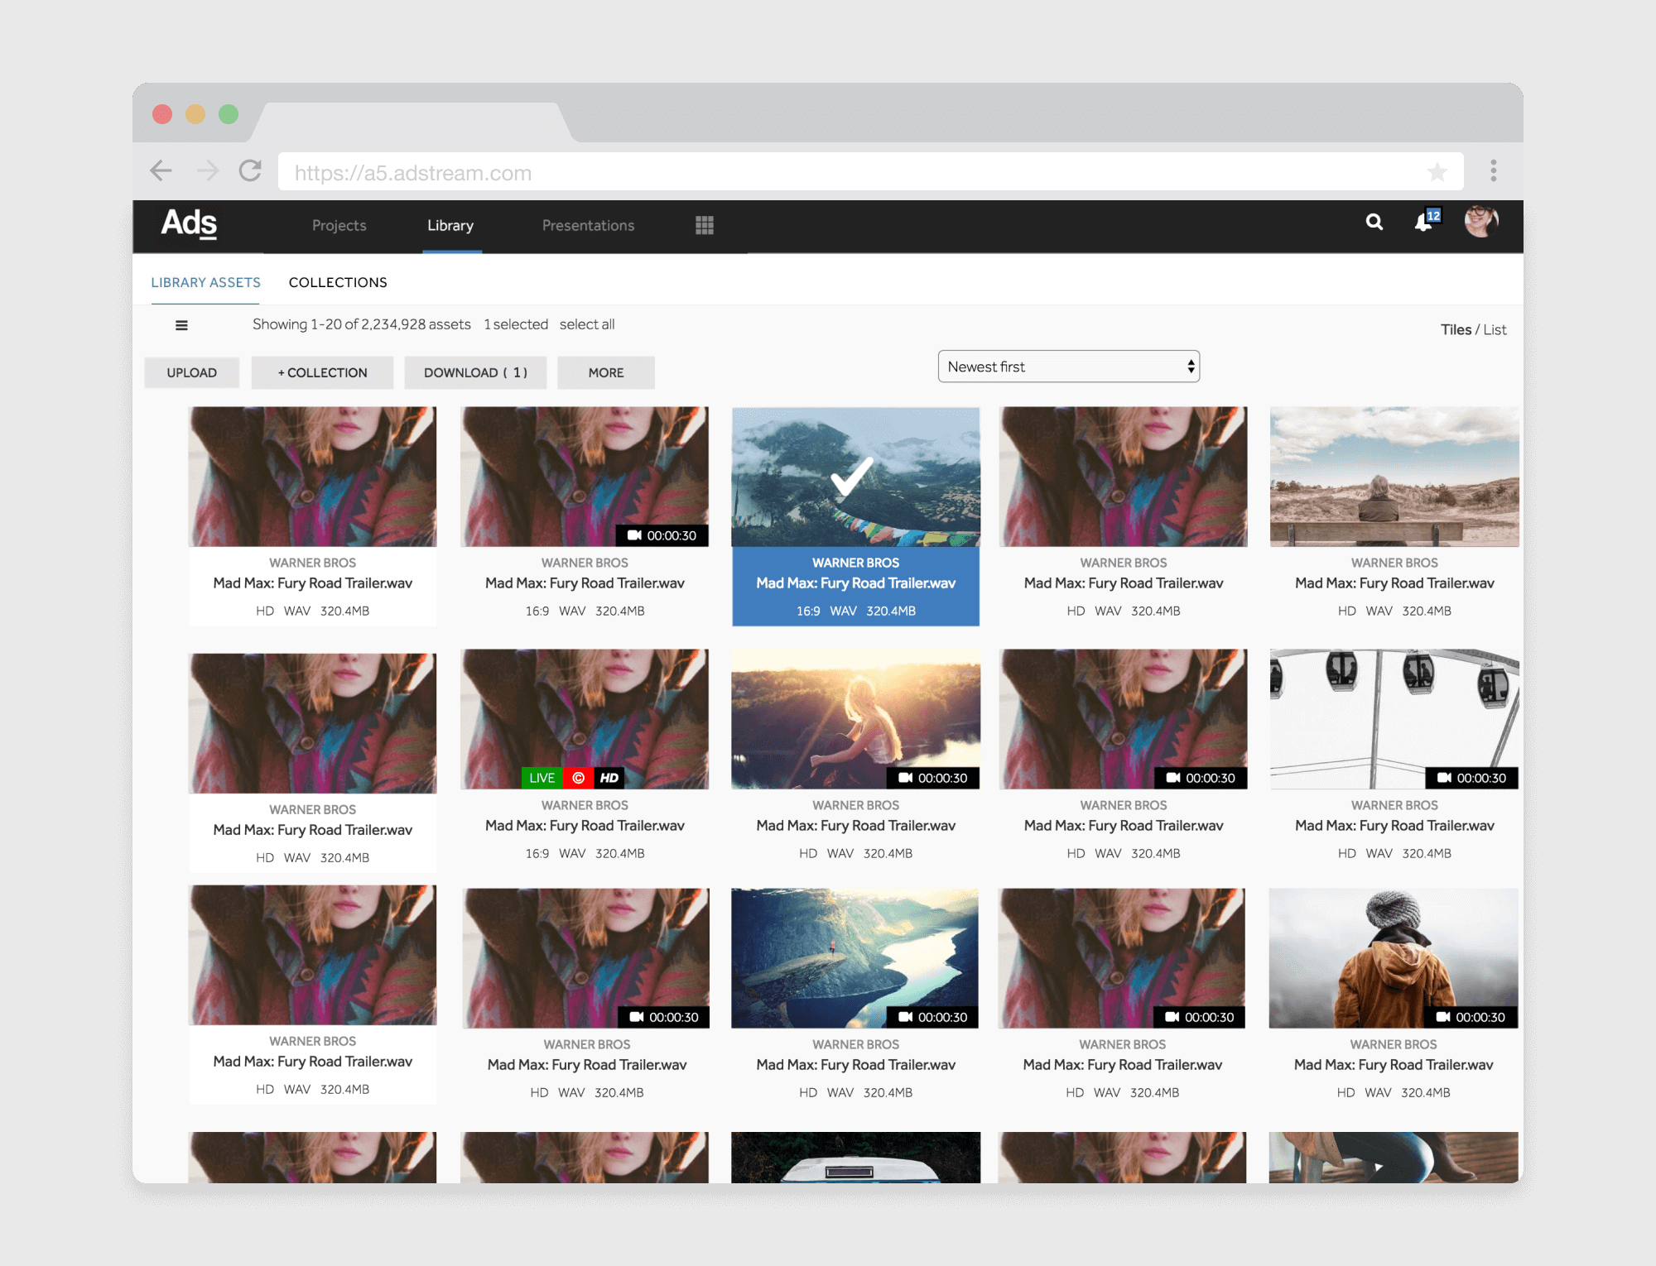This screenshot has width=1656, height=1266.
Task: Open the beanie hat person thumbnail
Action: pyautogui.click(x=1394, y=957)
